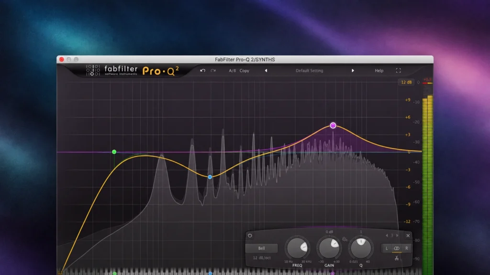Viewport: 490px width, 275px height.
Task: Set band to left channel L
Action: tap(387, 248)
